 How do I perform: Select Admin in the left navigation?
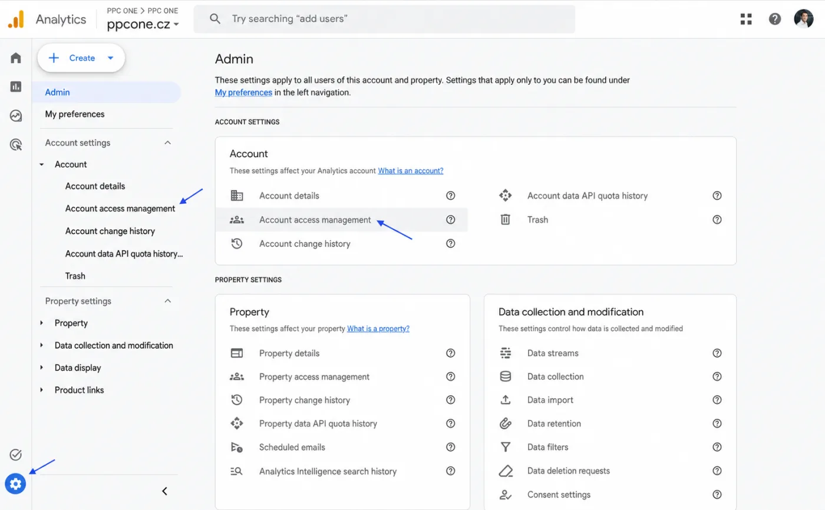tap(107, 92)
